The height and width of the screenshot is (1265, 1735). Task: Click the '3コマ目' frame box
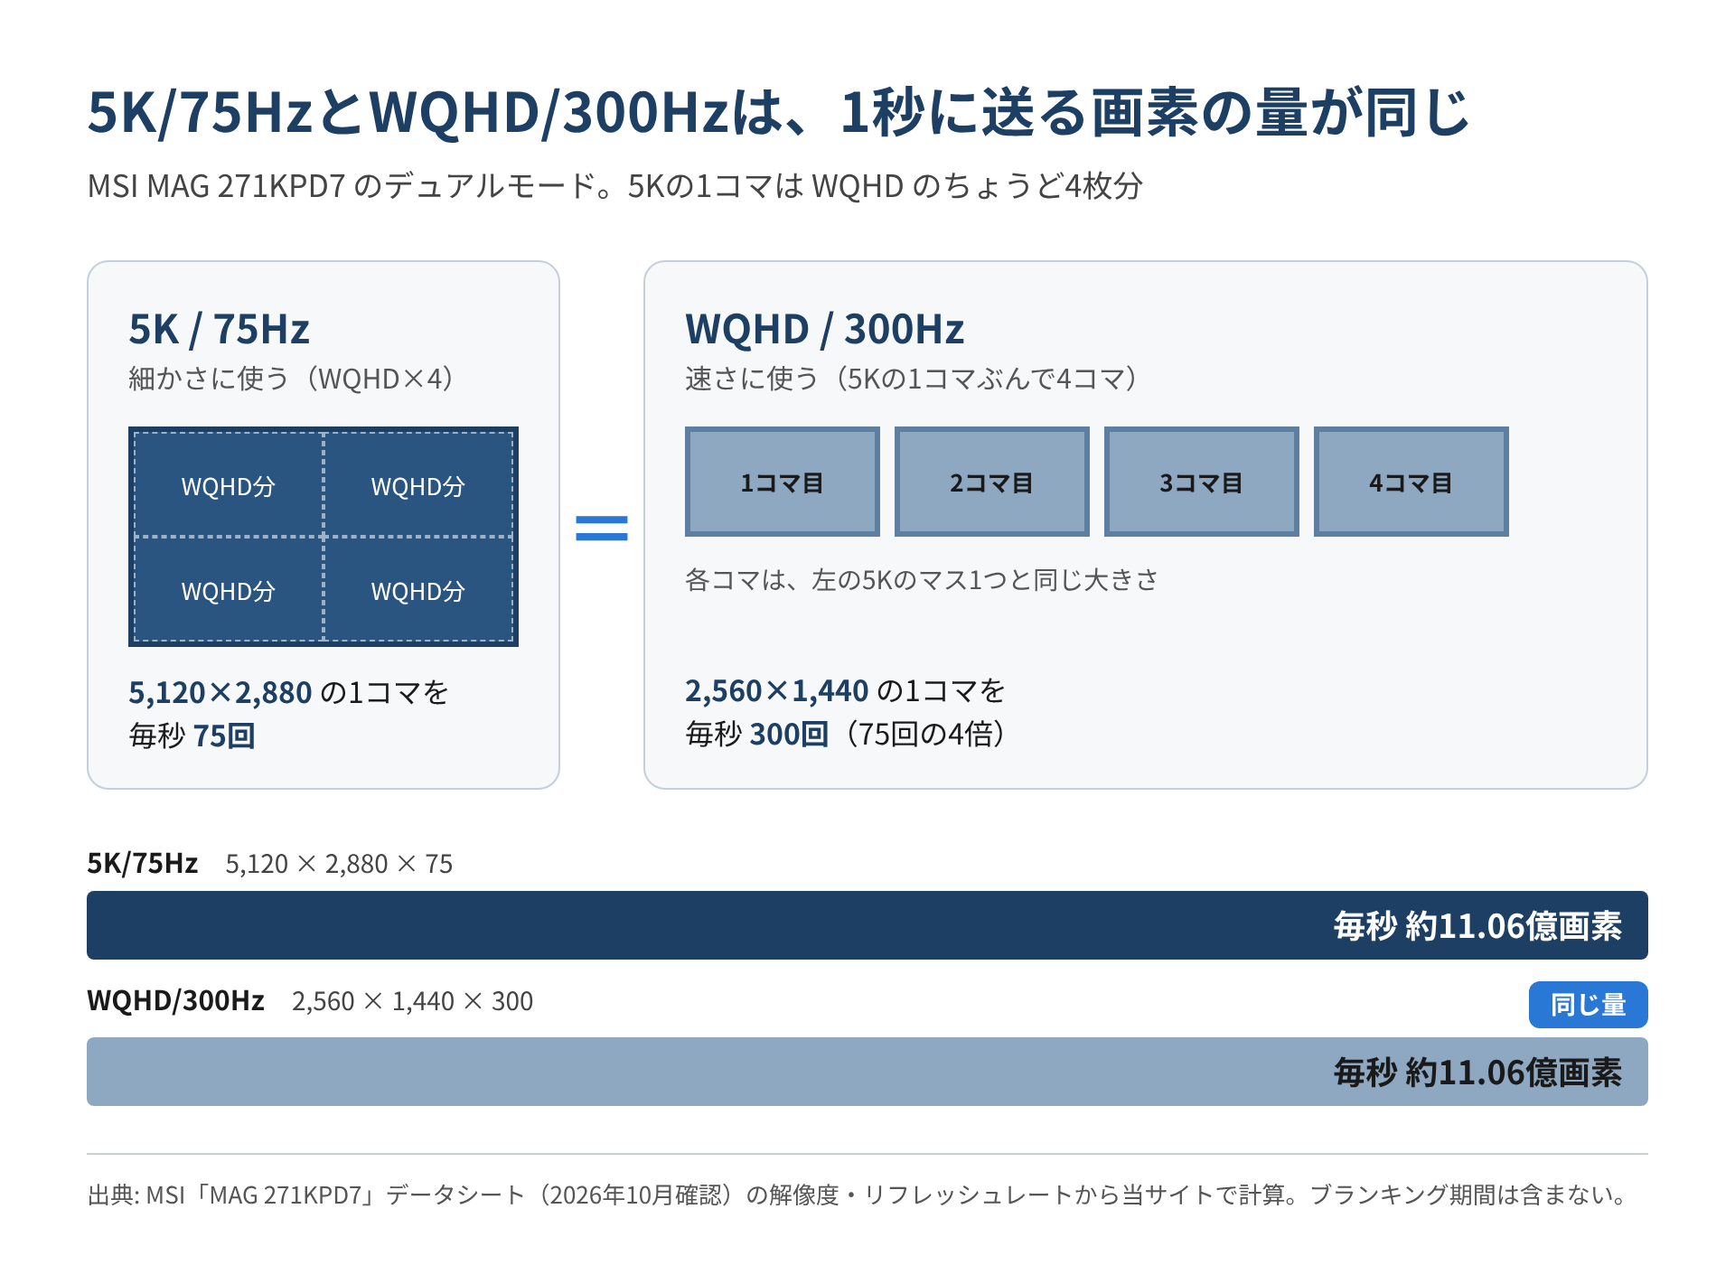coord(1202,482)
